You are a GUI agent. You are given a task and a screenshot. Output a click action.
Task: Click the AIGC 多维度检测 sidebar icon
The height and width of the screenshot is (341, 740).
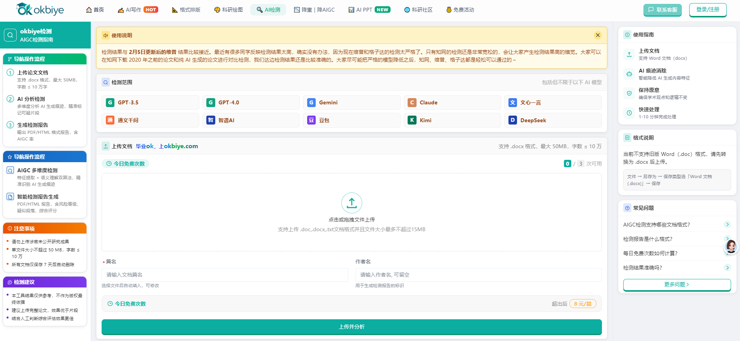[x=10, y=170]
